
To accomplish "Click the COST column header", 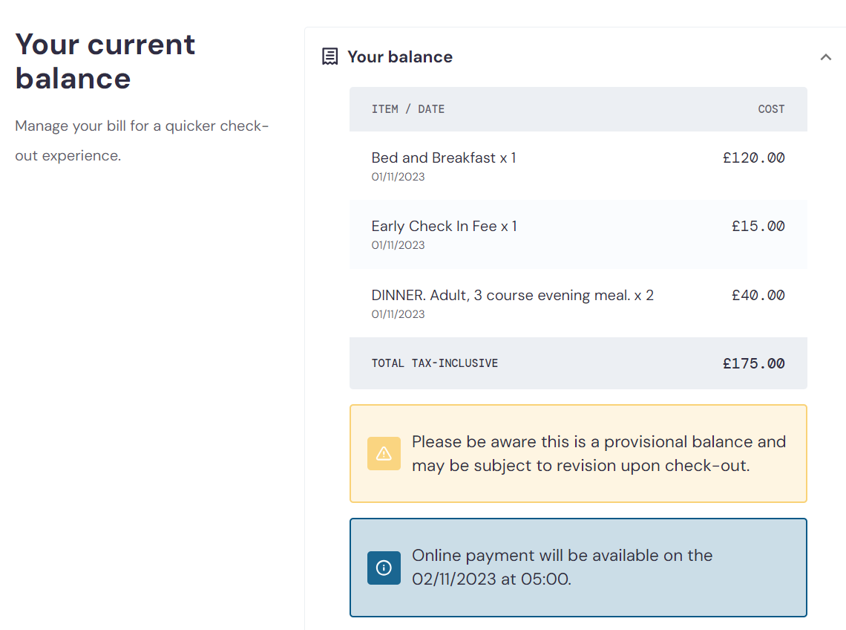I will [771, 109].
